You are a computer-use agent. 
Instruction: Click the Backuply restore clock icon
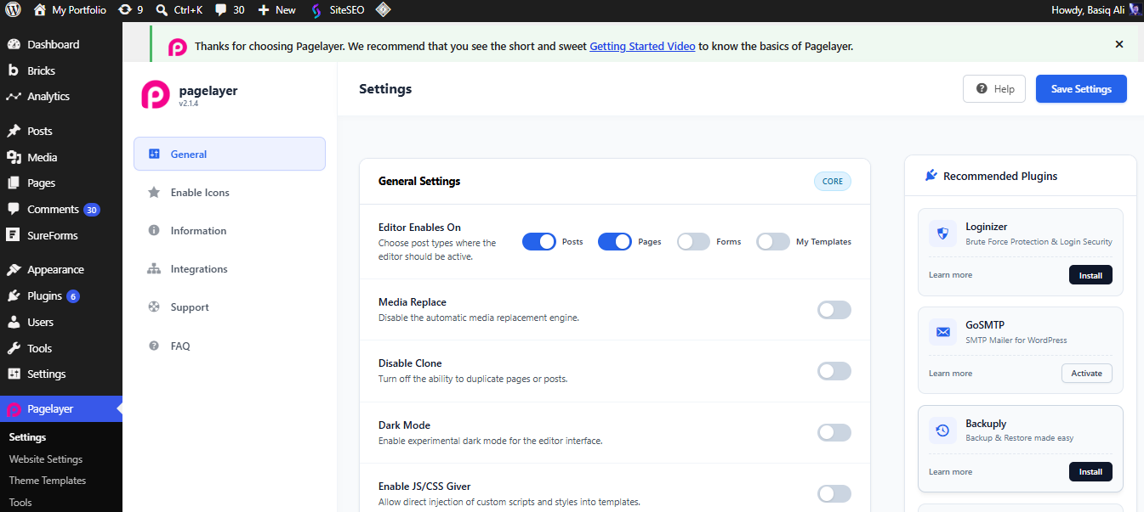942,430
